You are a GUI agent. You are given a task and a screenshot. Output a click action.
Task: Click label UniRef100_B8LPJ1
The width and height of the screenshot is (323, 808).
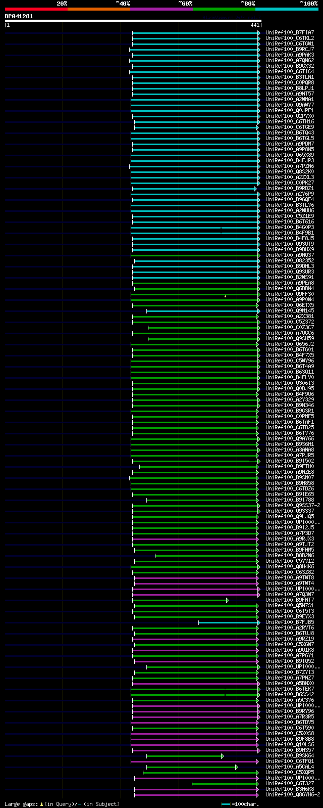tap(290, 88)
